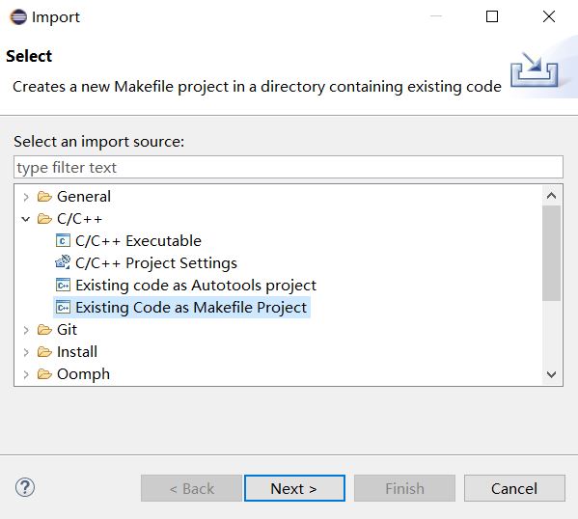578x519 pixels.
Task: Click the C/C++ Project Settings gear icon
Action: click(63, 262)
